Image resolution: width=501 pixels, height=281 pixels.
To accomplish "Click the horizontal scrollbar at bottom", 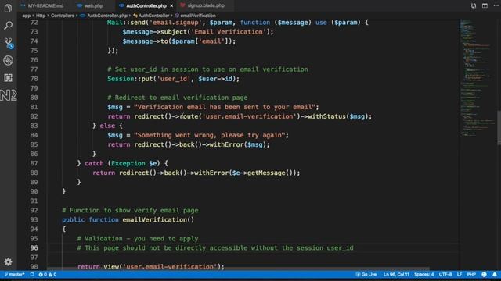I will coord(238,269).
